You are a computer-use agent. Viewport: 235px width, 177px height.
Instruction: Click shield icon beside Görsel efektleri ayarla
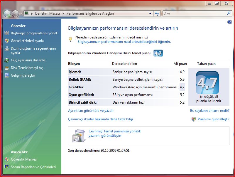tap(6, 41)
